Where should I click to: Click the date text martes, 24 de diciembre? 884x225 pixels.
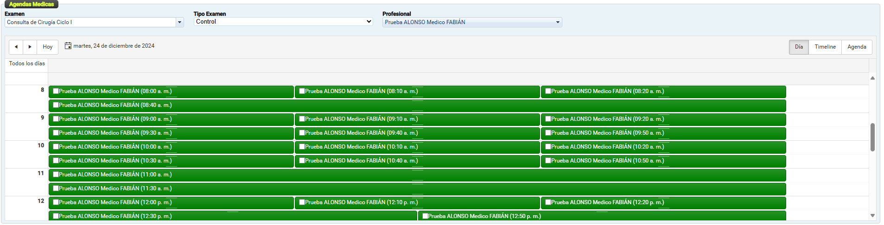pyautogui.click(x=114, y=46)
